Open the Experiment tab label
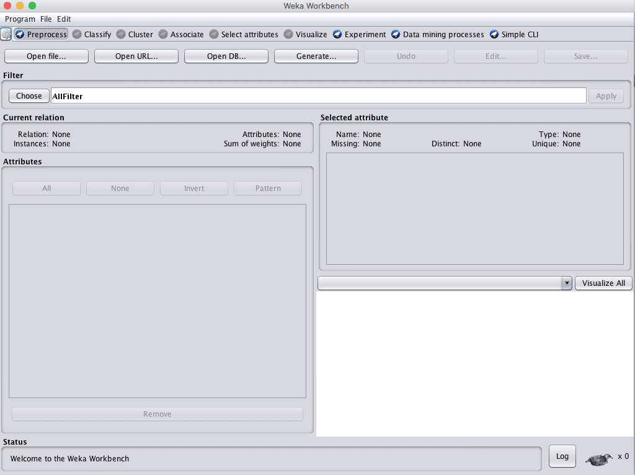This screenshot has width=635, height=475. (x=365, y=35)
